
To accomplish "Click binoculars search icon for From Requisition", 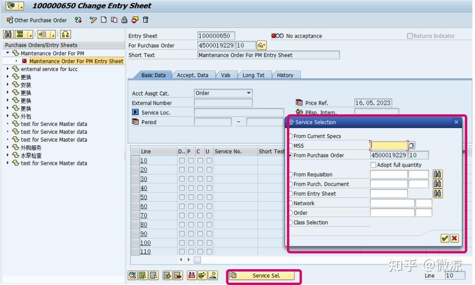I will (x=437, y=174).
